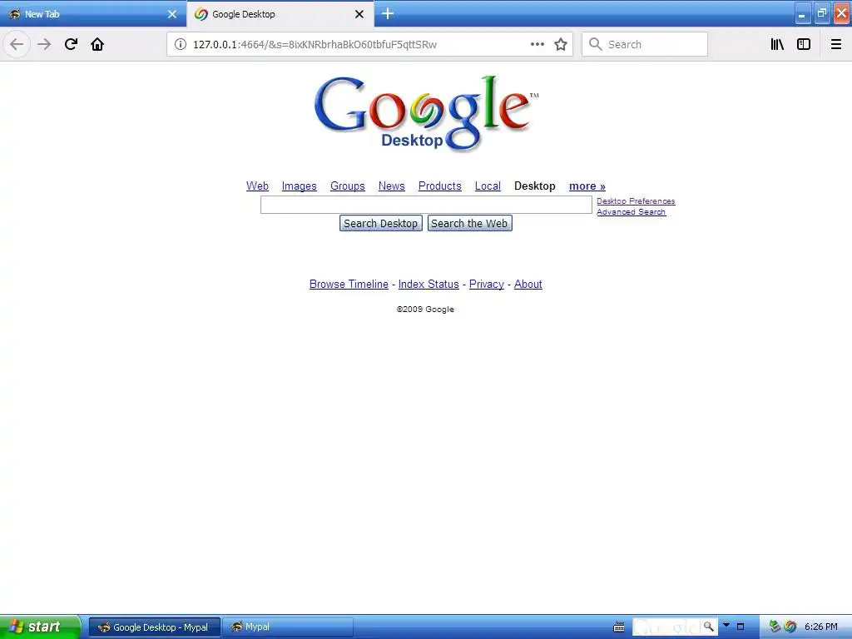Image resolution: width=852 pixels, height=639 pixels.
Task: Open the Library toolbar icon
Action: click(777, 44)
